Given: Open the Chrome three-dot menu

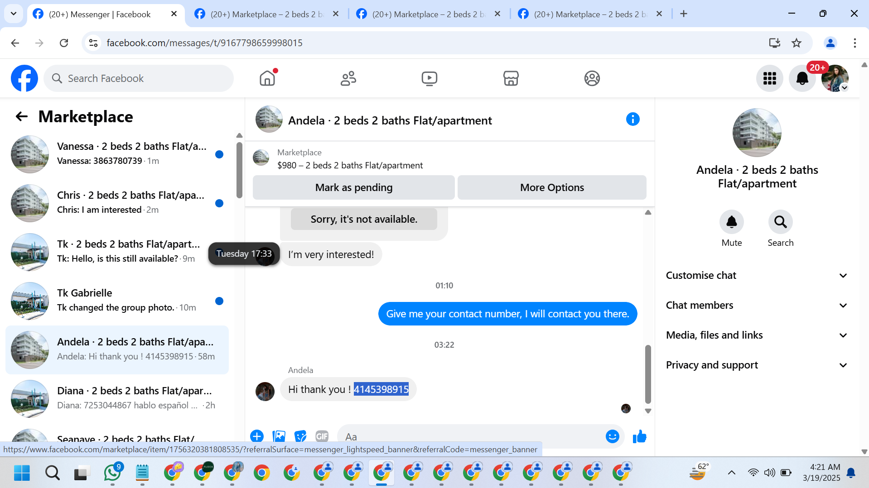Looking at the screenshot, I should pos(855,43).
